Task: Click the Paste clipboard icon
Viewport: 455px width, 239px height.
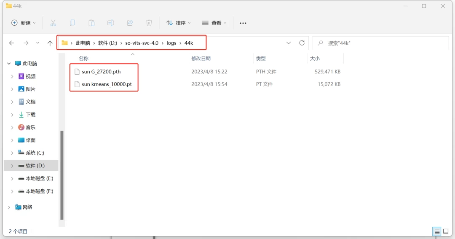Action: (x=91, y=23)
